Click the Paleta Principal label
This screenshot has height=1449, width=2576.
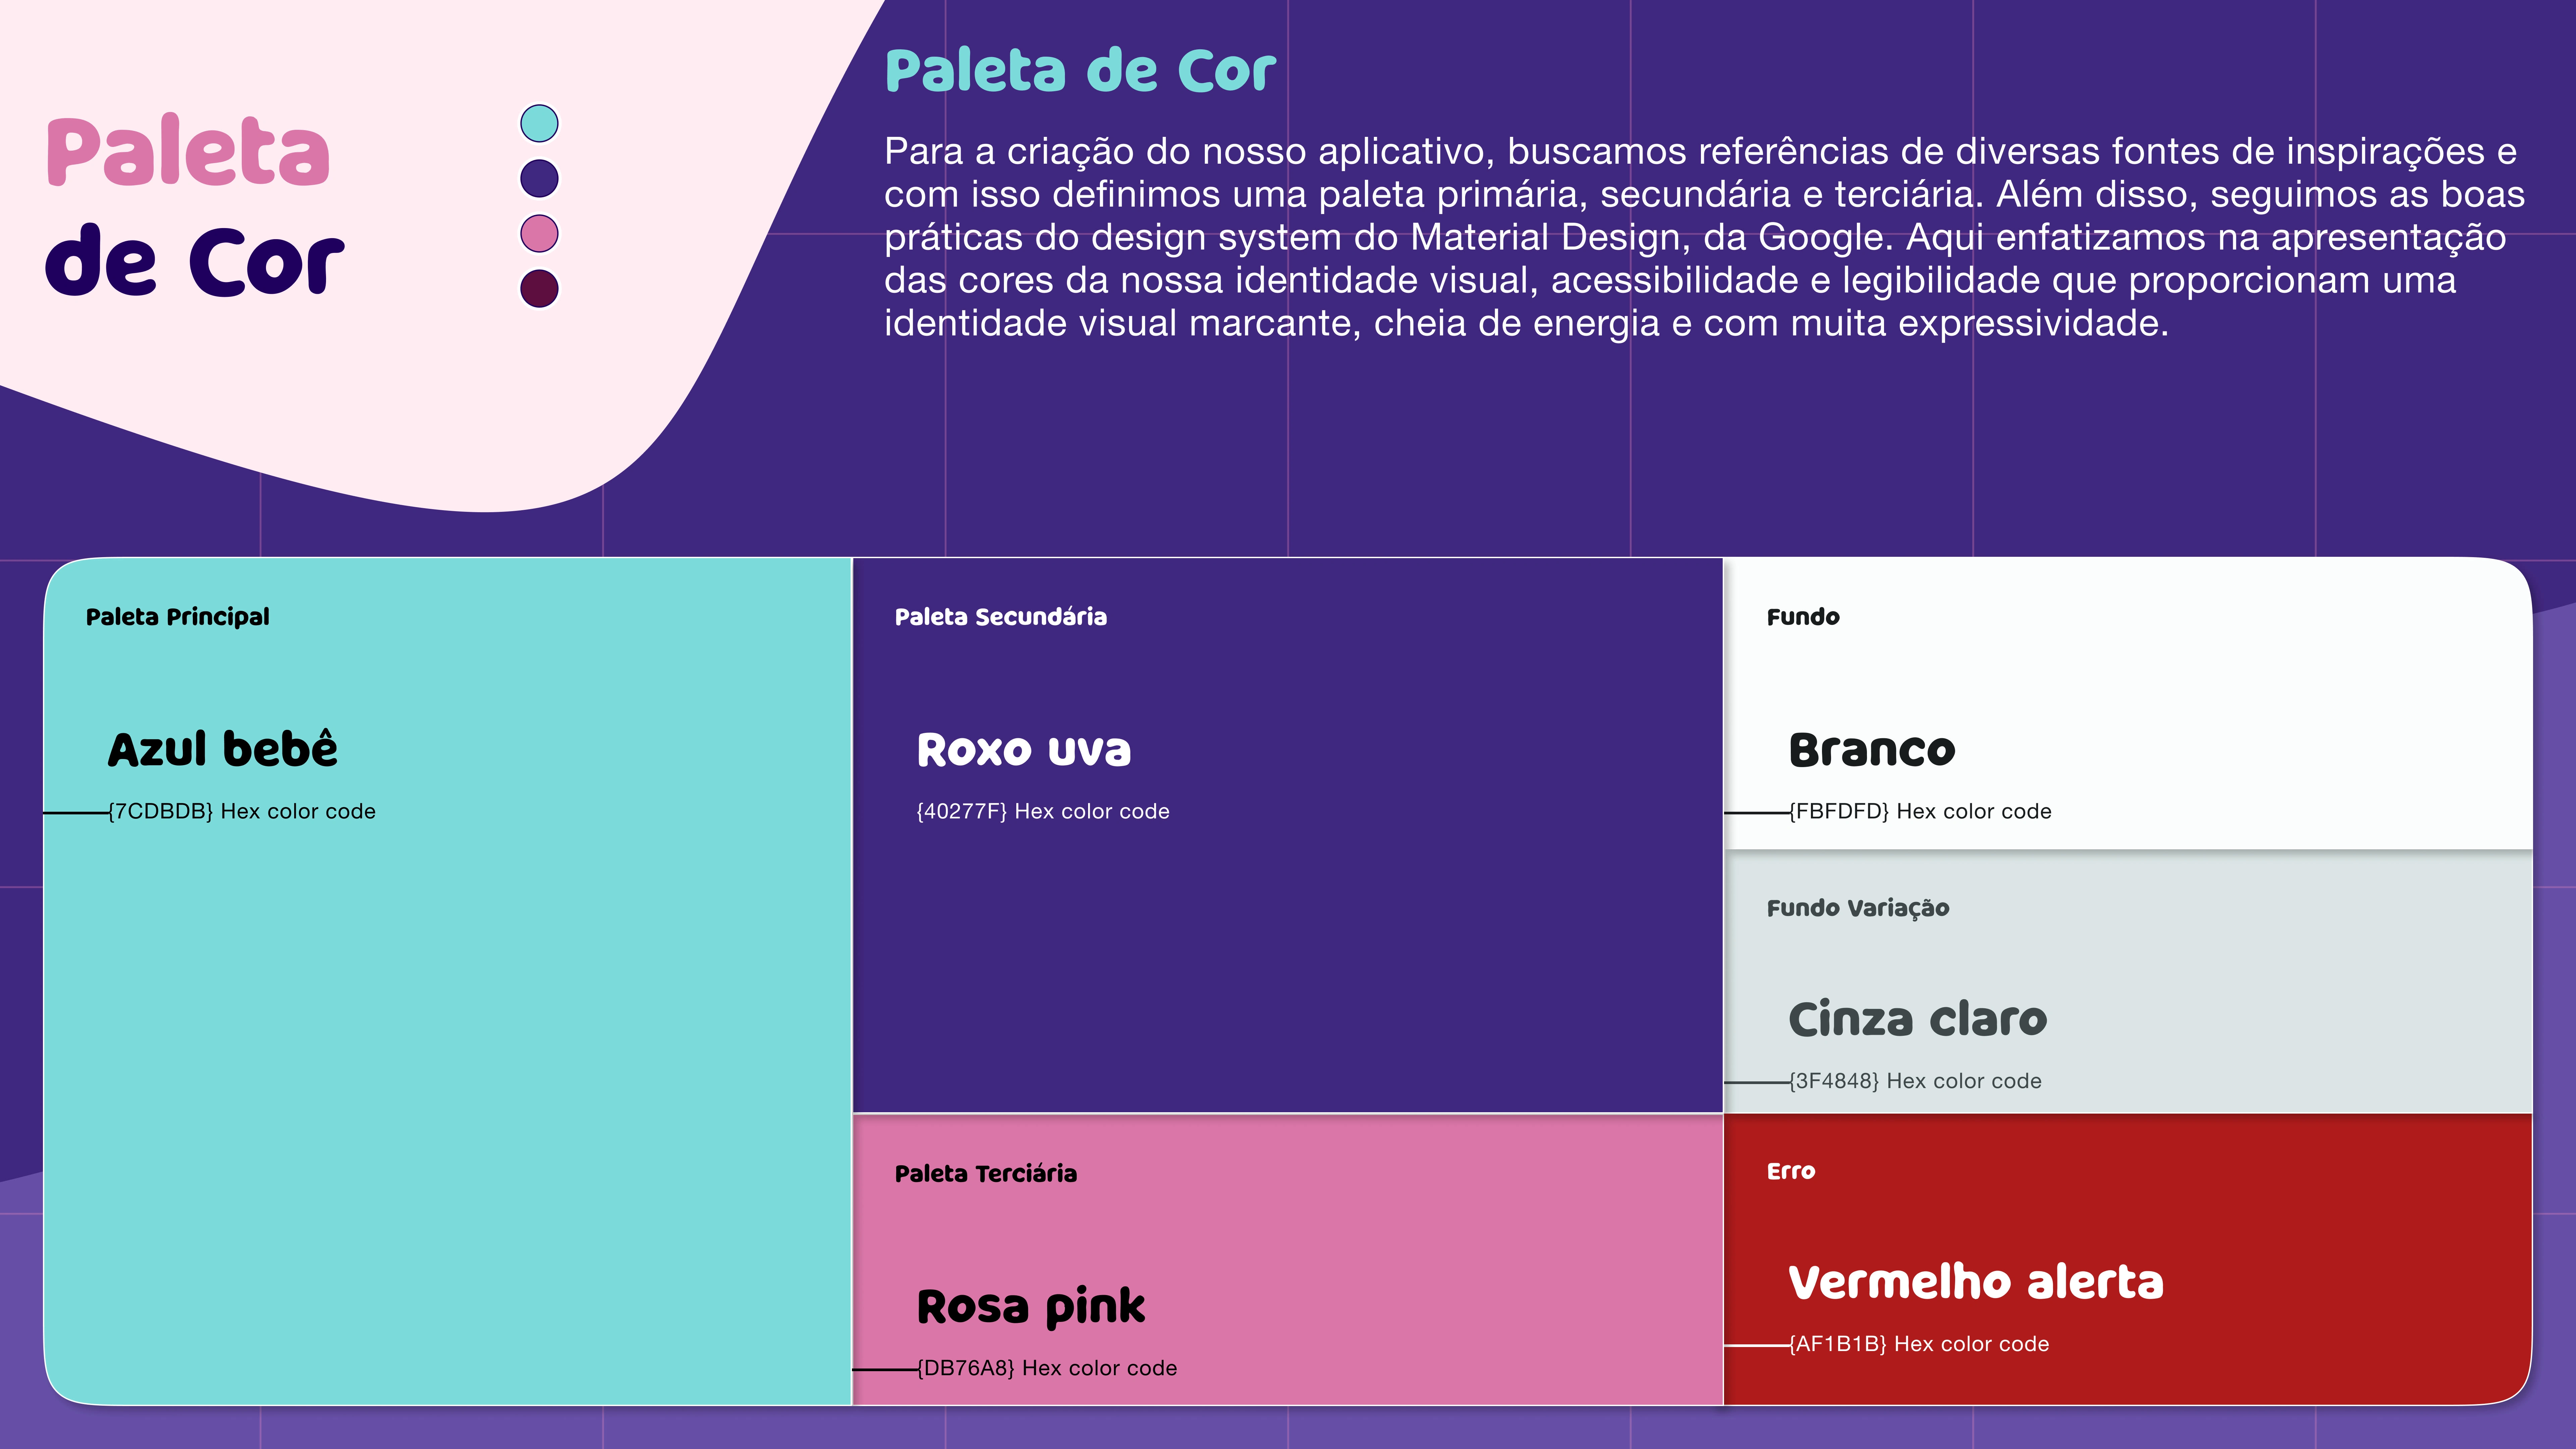click(x=177, y=617)
